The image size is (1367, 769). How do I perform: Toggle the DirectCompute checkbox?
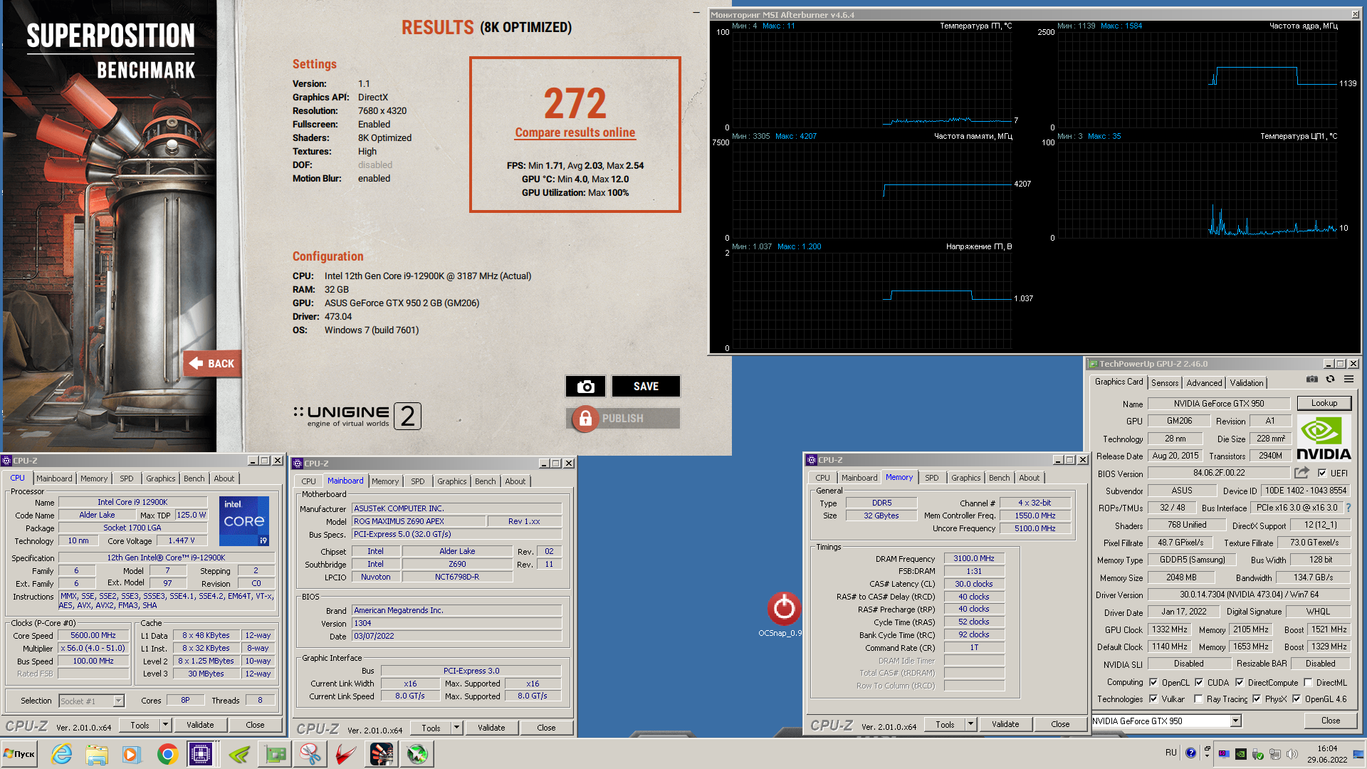point(1240,682)
